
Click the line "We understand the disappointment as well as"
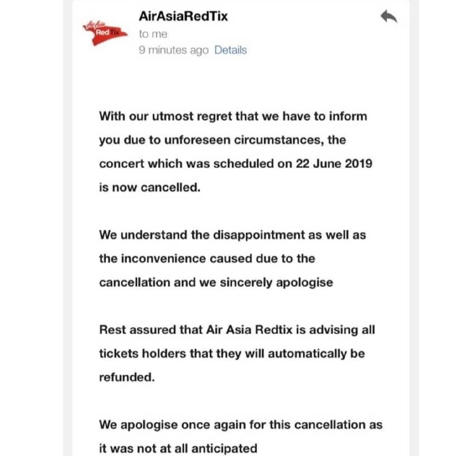232,235
